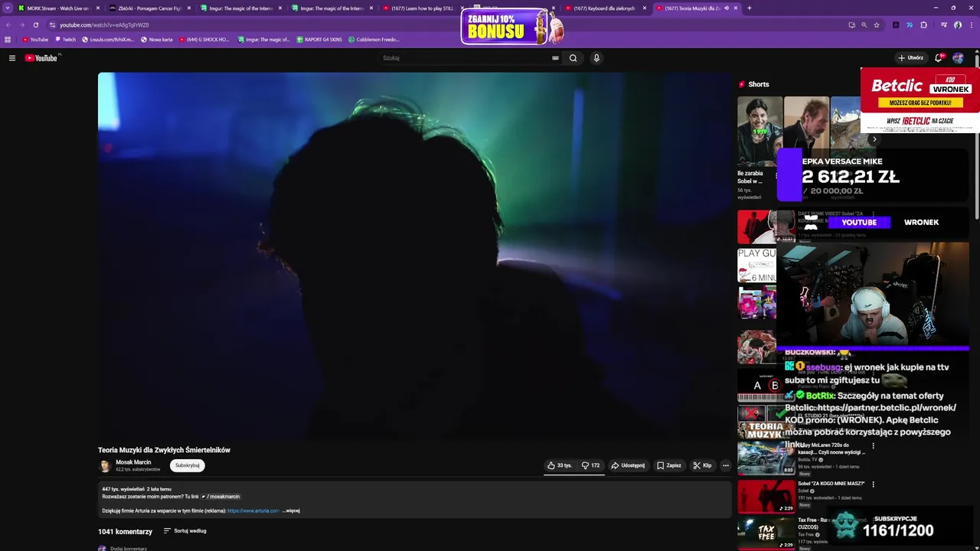
Task: Open the browser tab search dropdown
Action: pyautogui.click(x=7, y=8)
